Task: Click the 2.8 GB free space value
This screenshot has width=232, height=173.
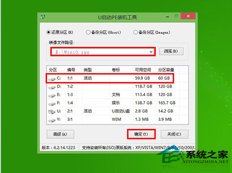Action: (x=141, y=111)
